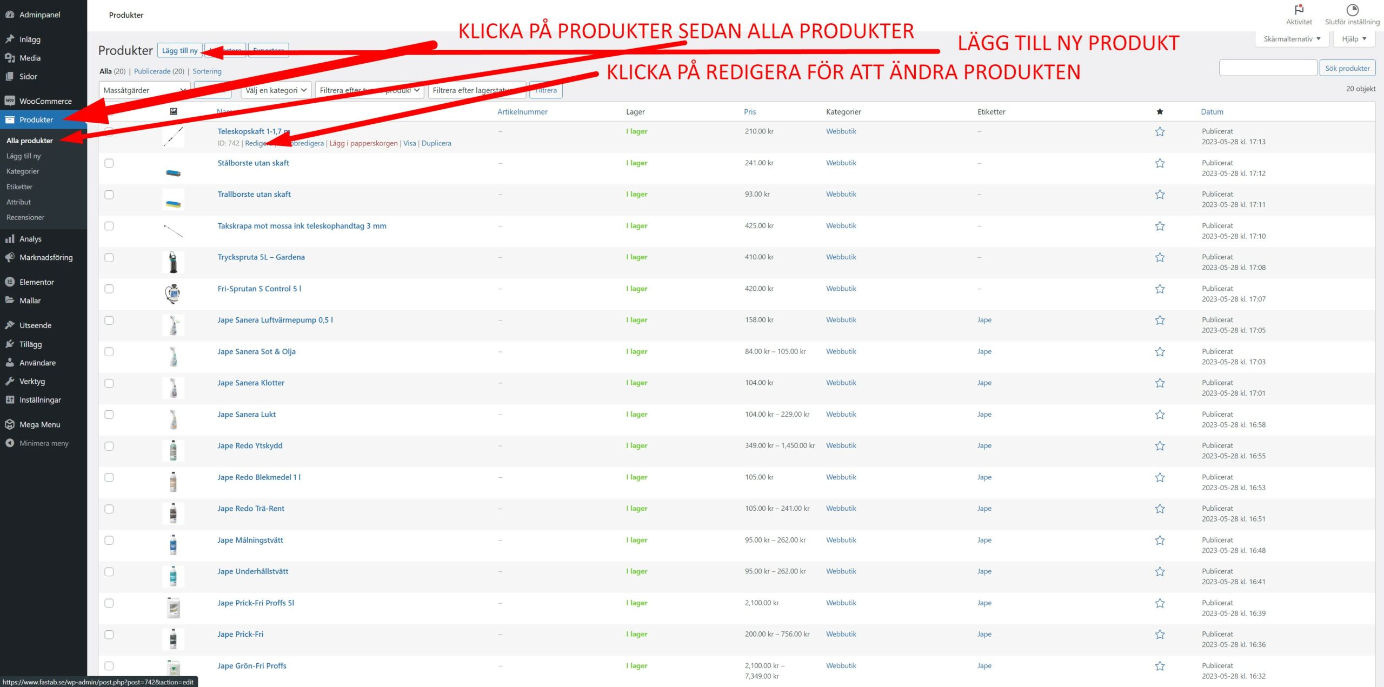Image resolution: width=1384 pixels, height=687 pixels.
Task: Sort by Artikelnummer column header
Action: [522, 112]
